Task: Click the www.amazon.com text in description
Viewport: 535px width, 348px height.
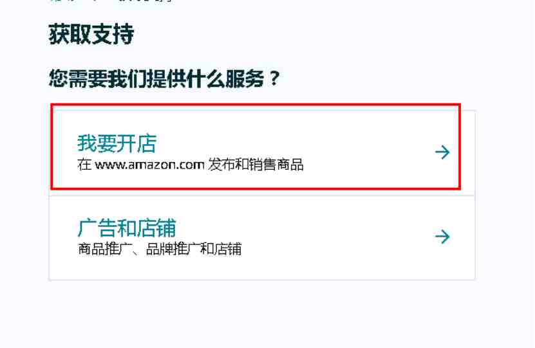Action: [x=149, y=165]
